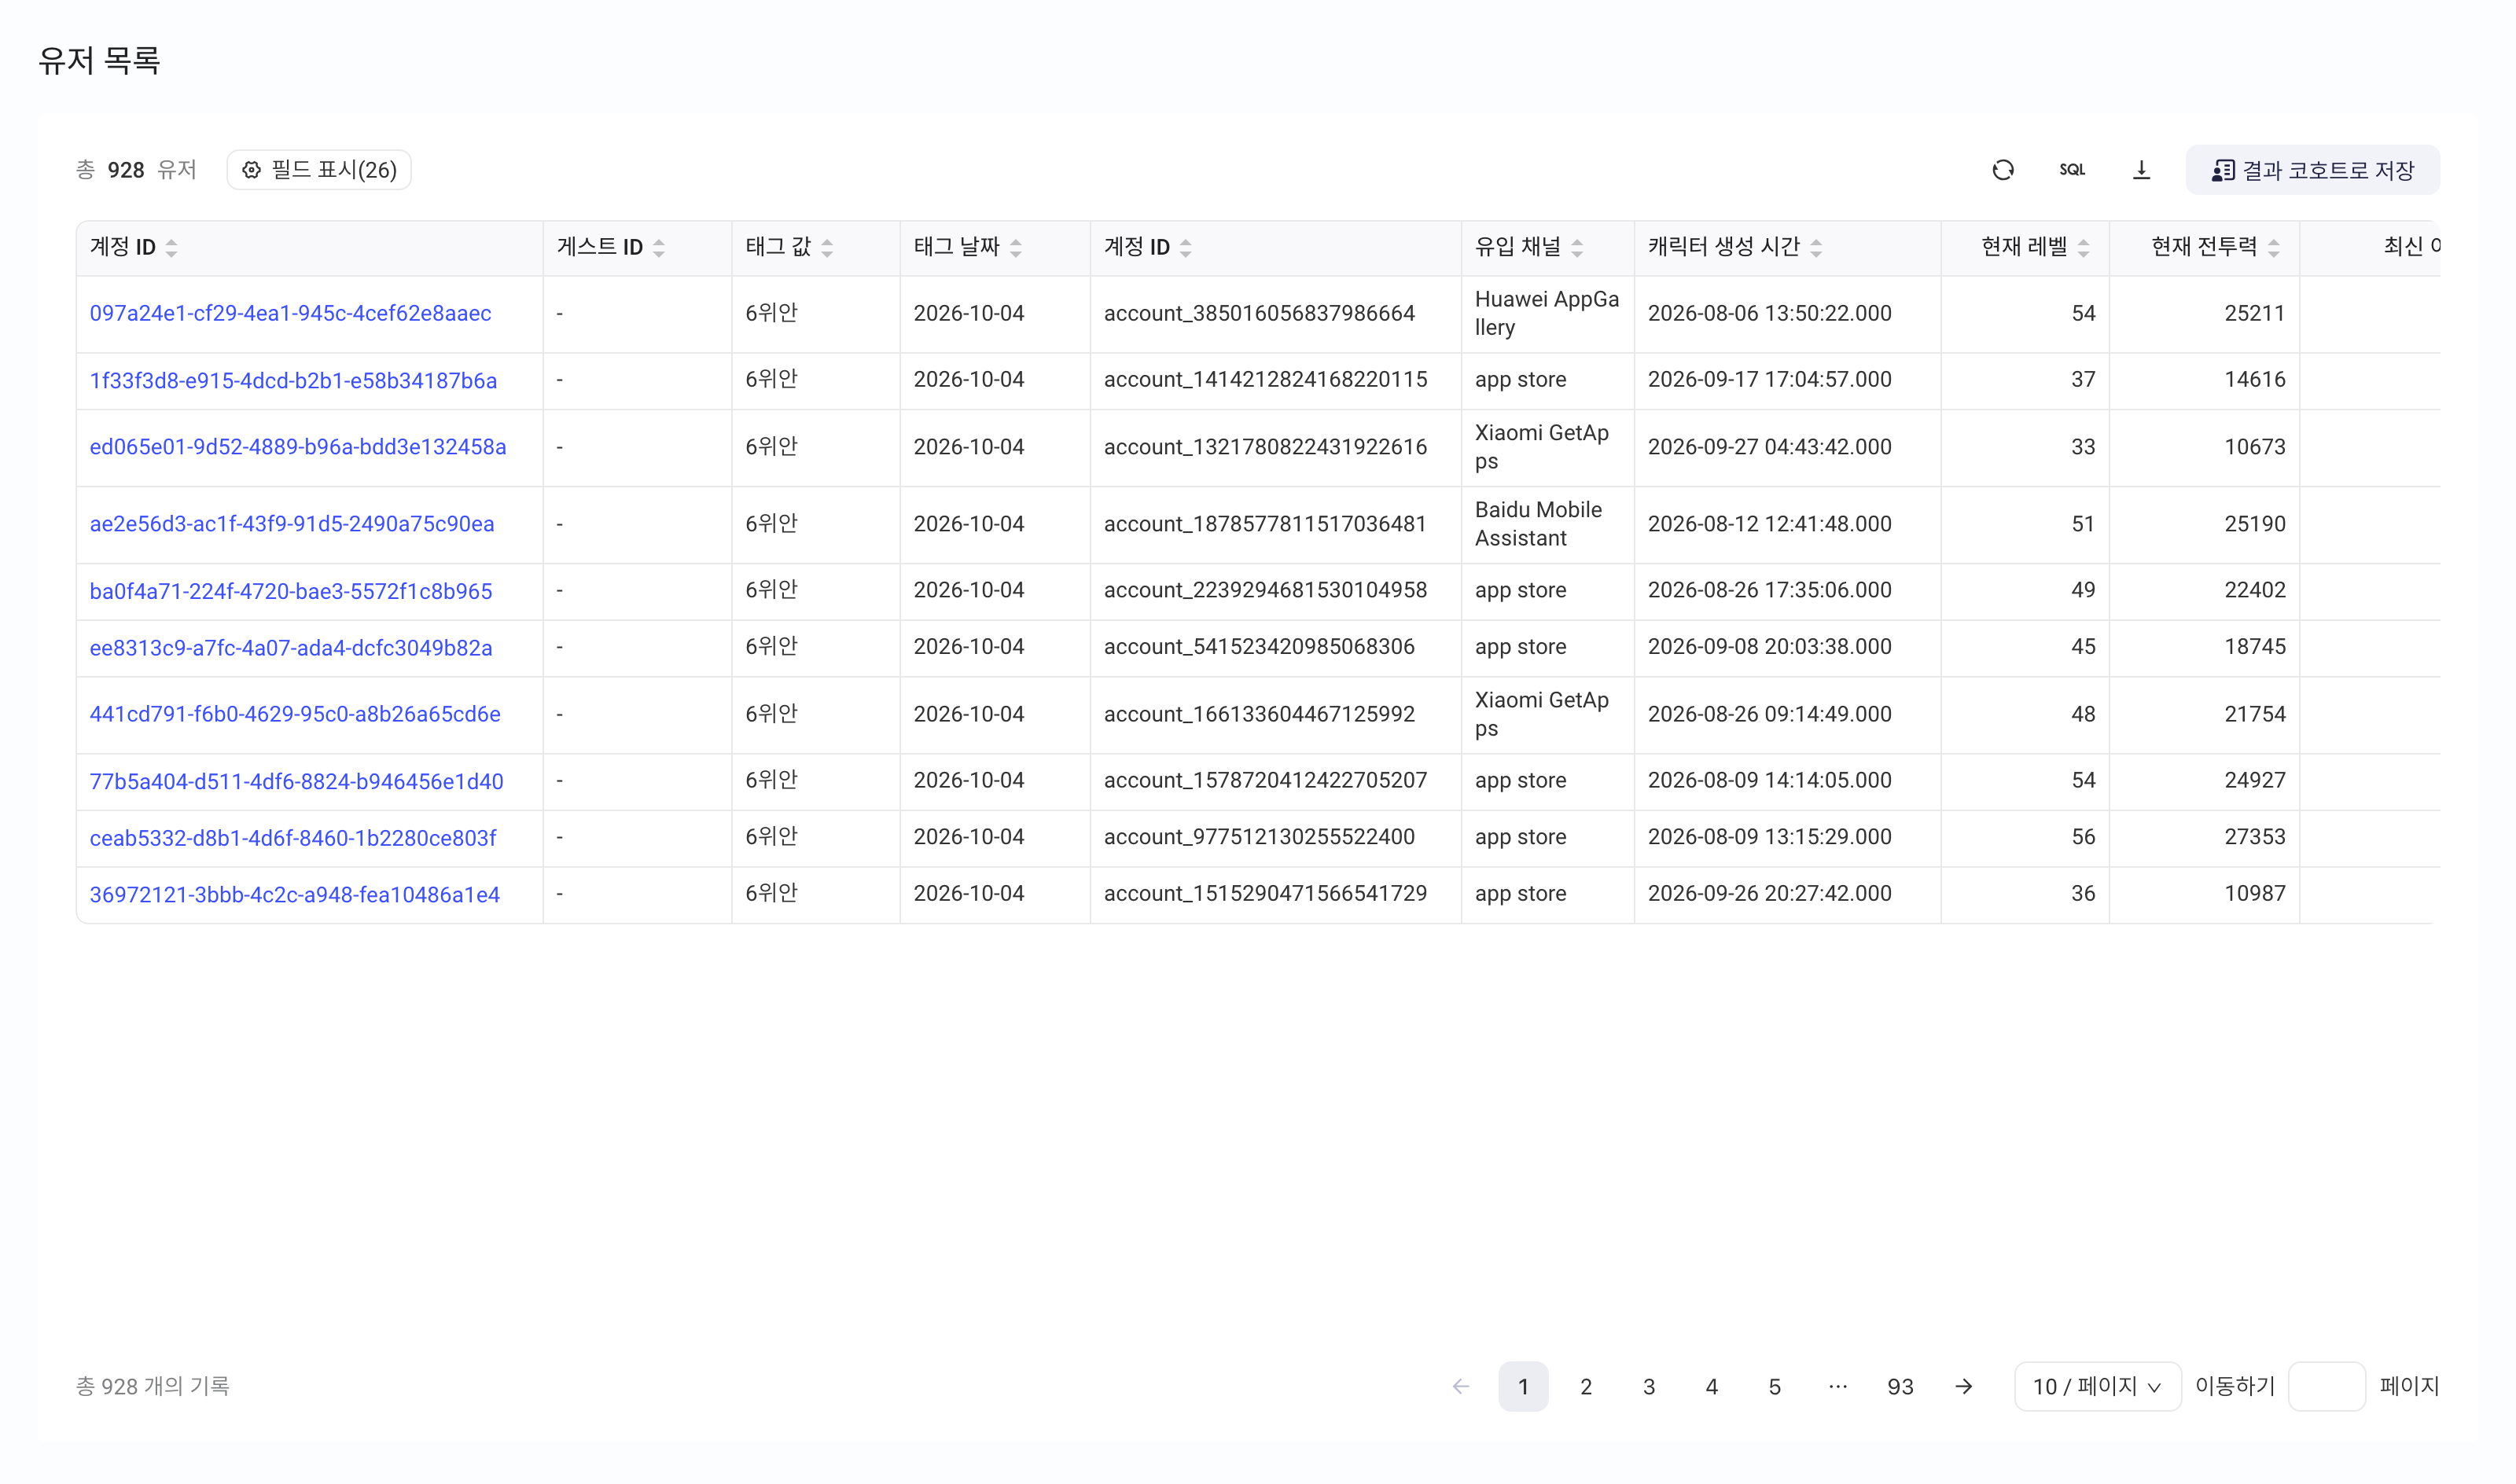Go to page 5
This screenshot has width=2516, height=1484.
tap(1775, 1386)
